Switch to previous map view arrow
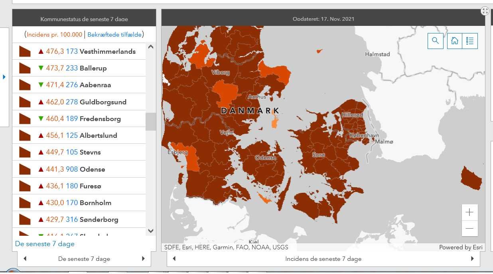Screen dimensions: 493x274 click(174, 259)
